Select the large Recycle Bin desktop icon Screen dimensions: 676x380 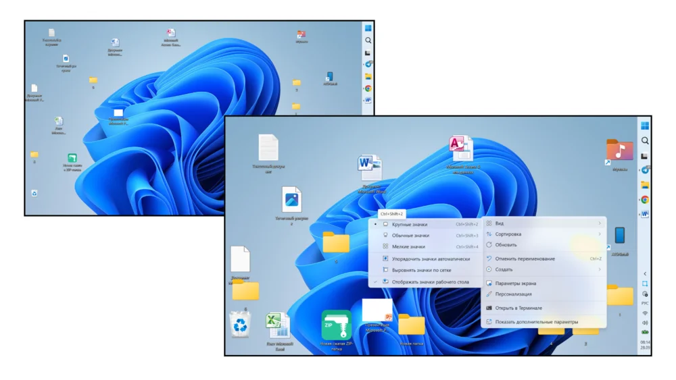(240, 325)
